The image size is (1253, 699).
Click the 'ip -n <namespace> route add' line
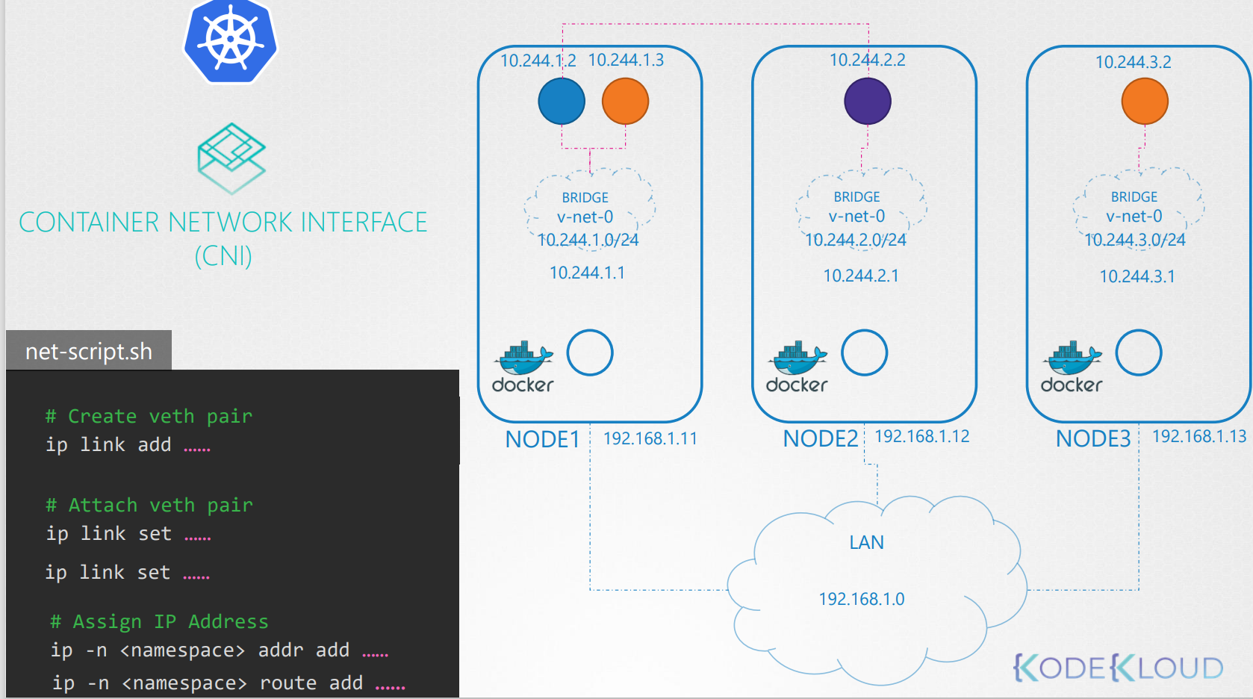(228, 683)
